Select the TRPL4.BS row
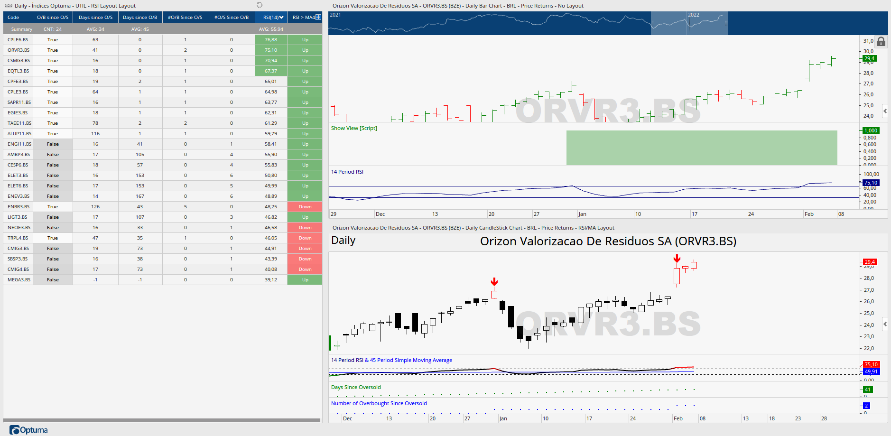891x436 pixels. (163, 238)
